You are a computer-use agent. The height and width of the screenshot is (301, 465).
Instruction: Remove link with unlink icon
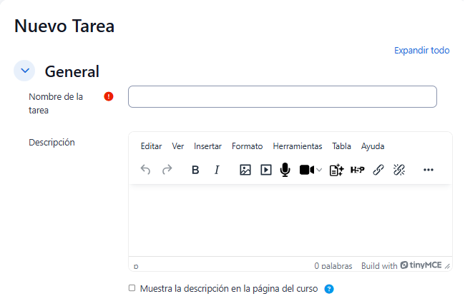pos(399,170)
